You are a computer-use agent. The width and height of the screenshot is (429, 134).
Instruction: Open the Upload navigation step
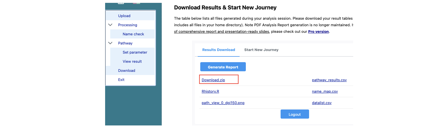124,16
